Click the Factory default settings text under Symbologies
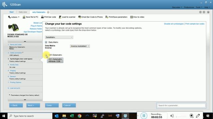This screenshot has height=119, width=213. coord(18,61)
